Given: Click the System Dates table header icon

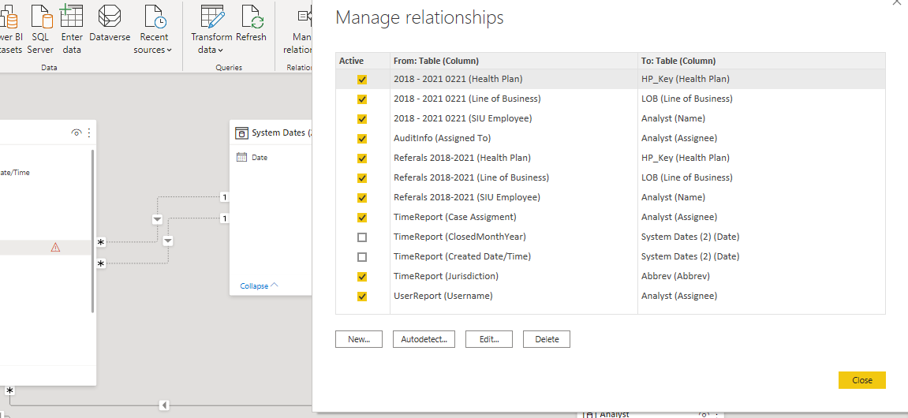Looking at the screenshot, I should coord(241,133).
